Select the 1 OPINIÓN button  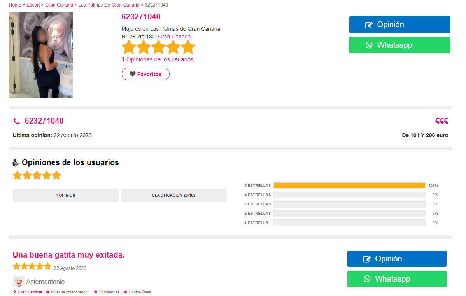66,195
